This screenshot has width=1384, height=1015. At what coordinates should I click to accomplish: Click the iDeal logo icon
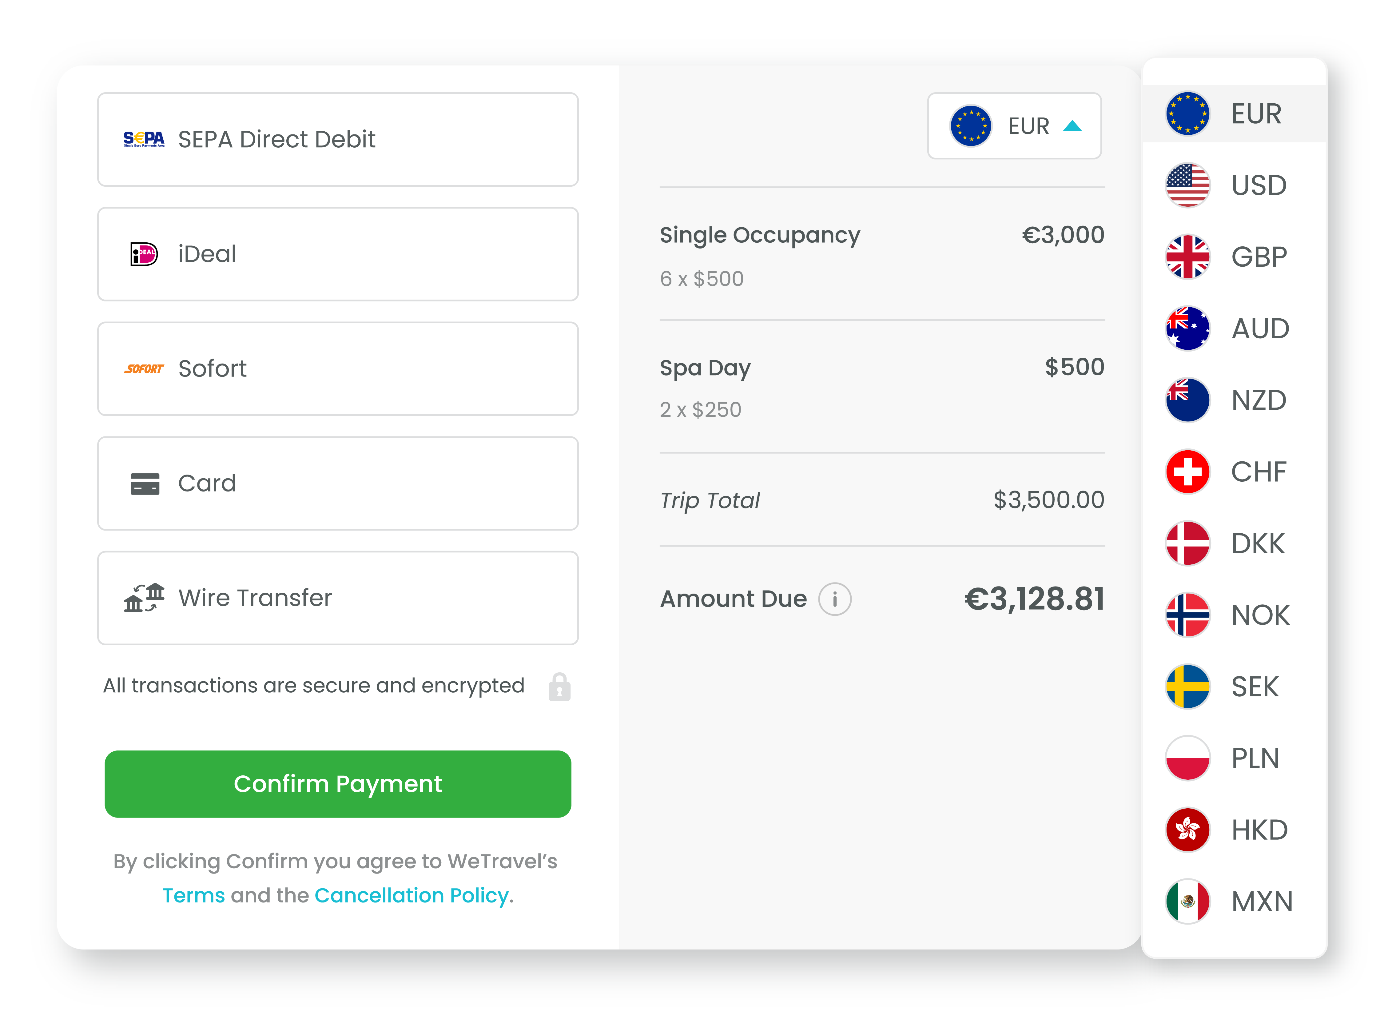[x=144, y=254]
